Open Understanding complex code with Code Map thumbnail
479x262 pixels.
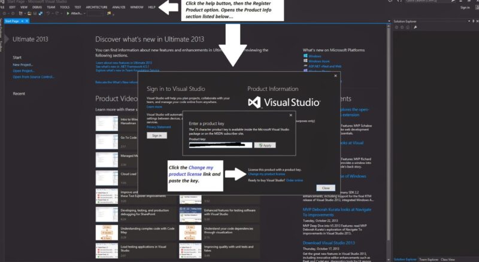tap(107, 233)
